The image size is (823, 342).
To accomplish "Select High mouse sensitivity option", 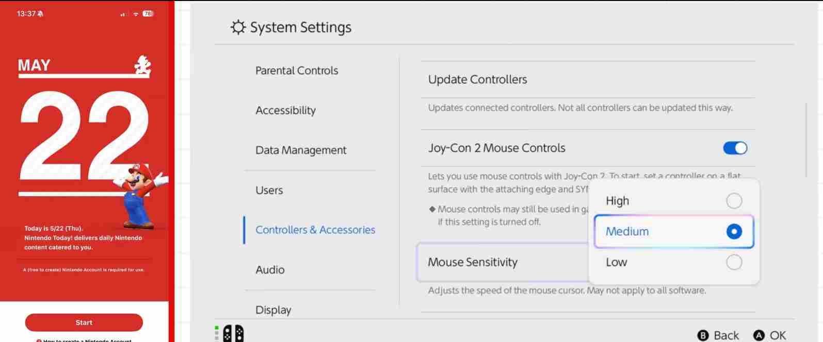I will 673,201.
